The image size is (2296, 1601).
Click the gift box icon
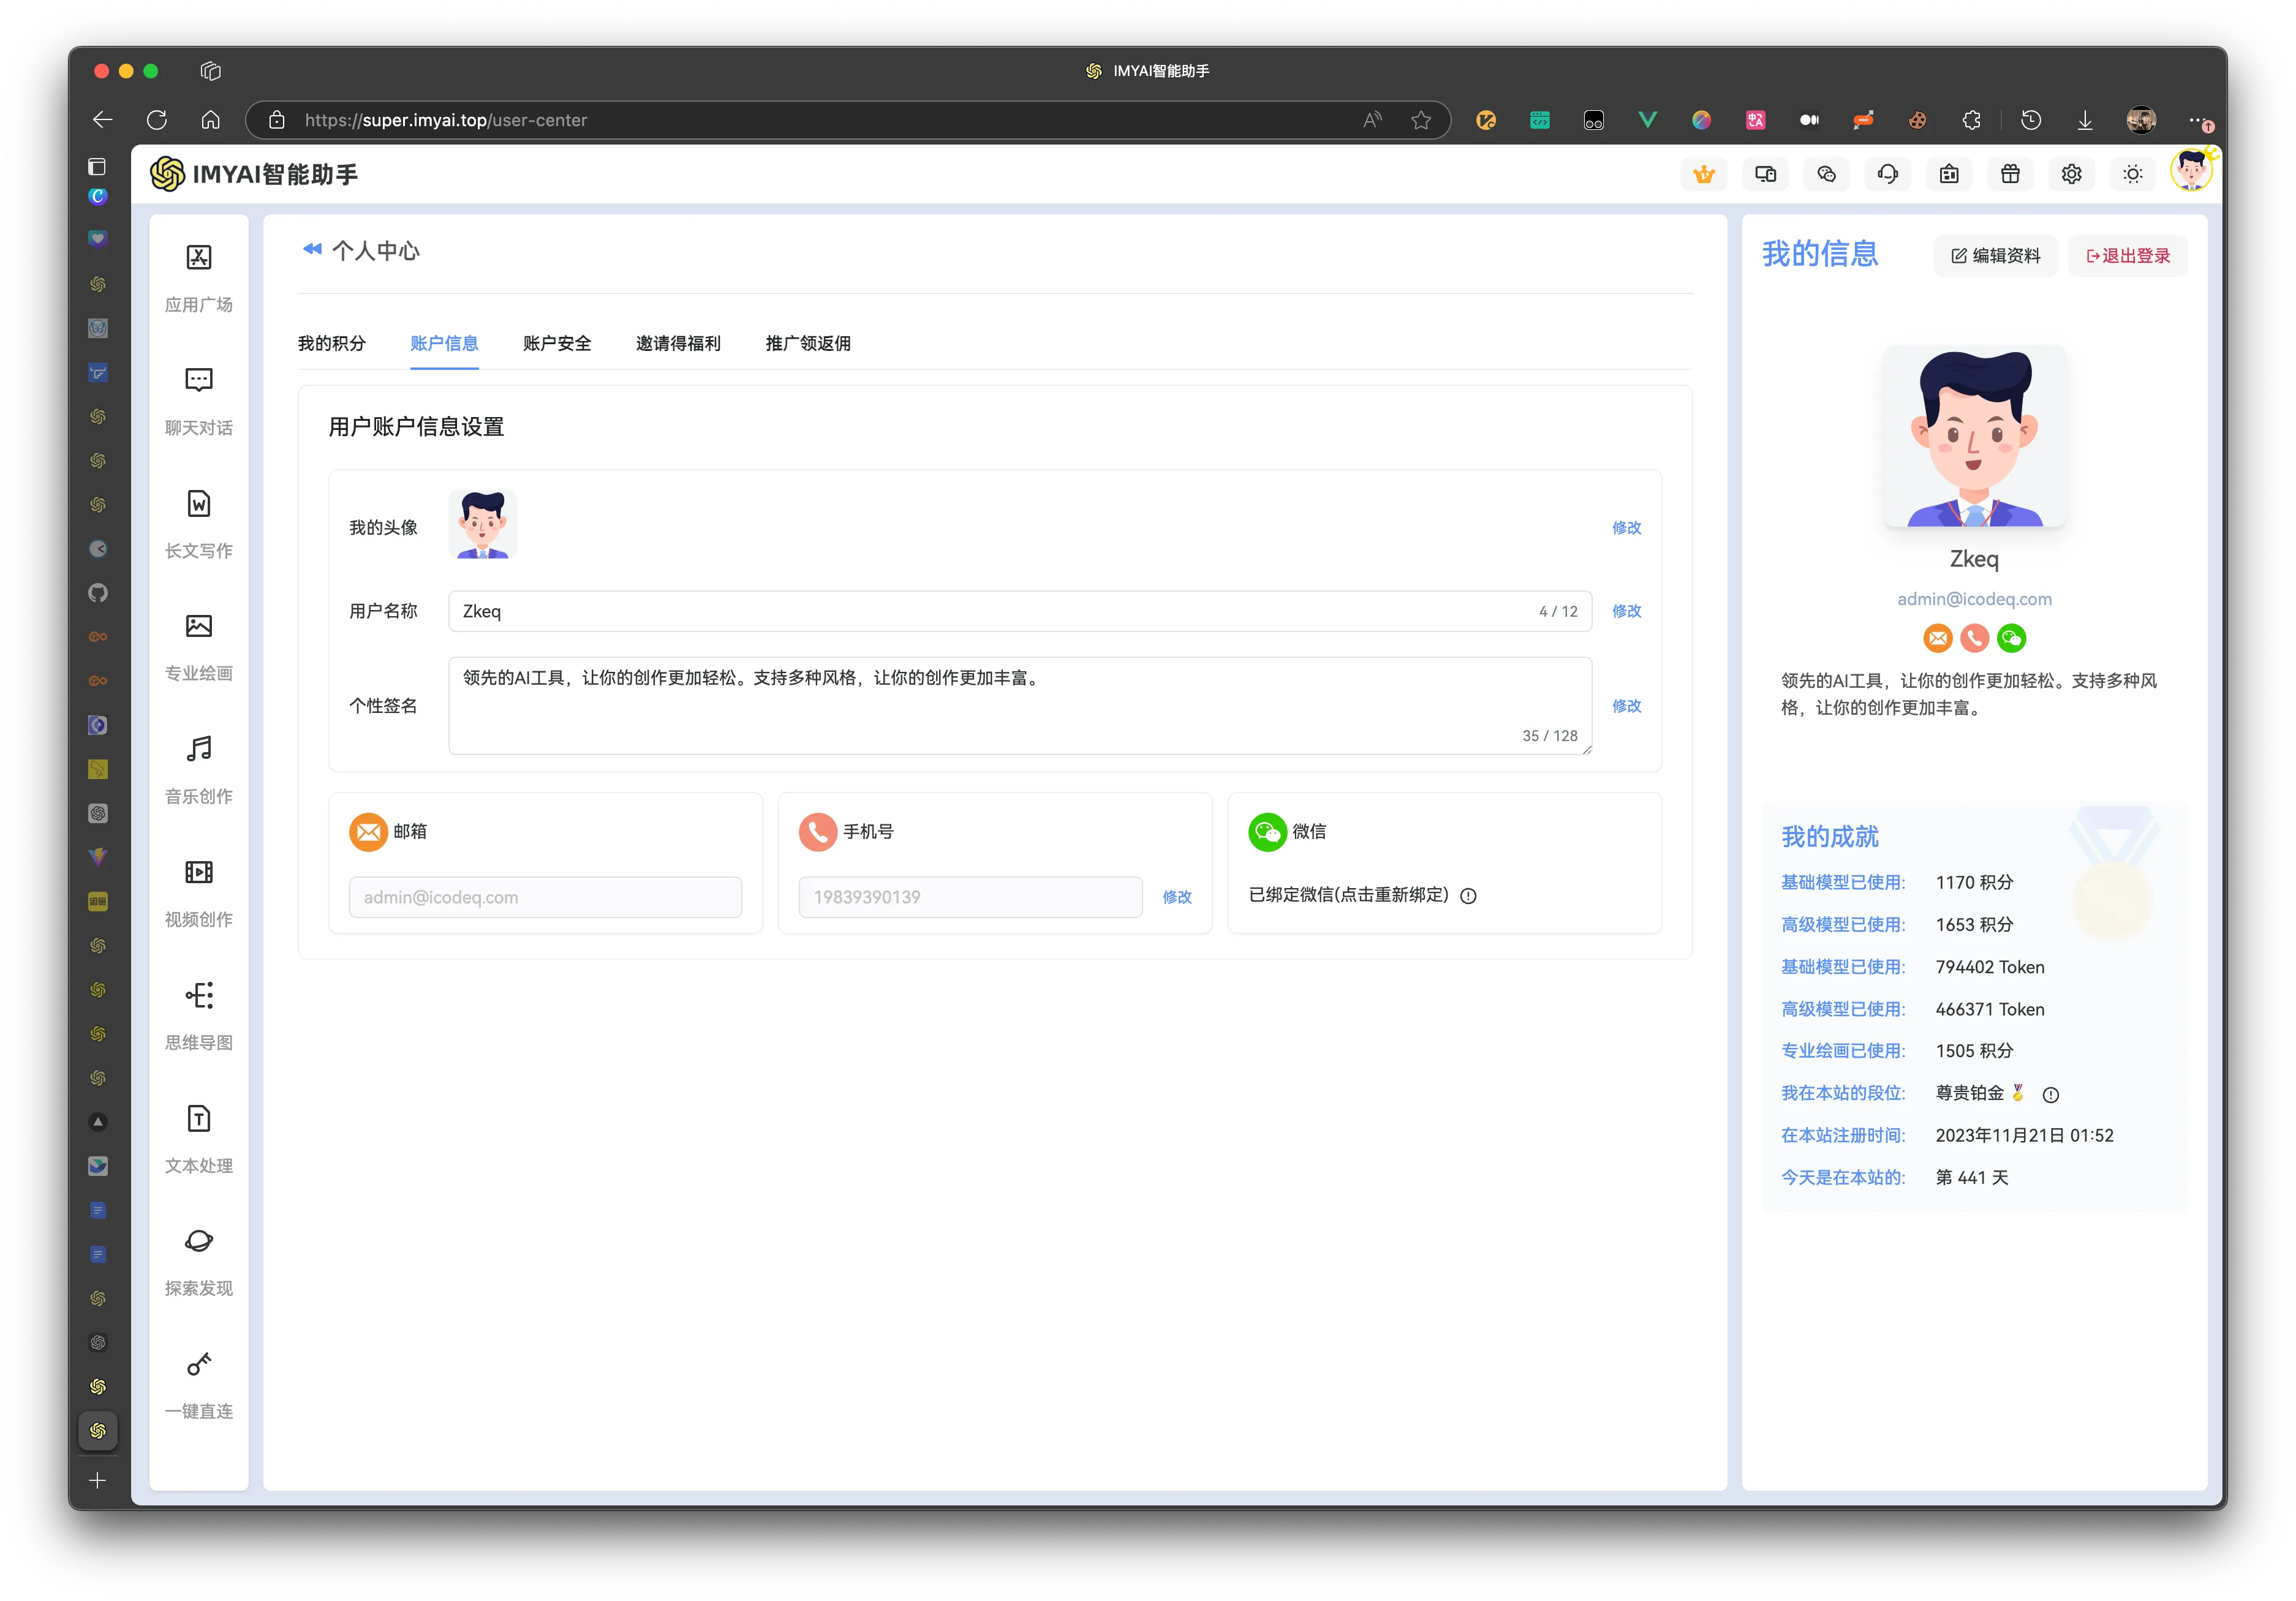click(x=2010, y=174)
